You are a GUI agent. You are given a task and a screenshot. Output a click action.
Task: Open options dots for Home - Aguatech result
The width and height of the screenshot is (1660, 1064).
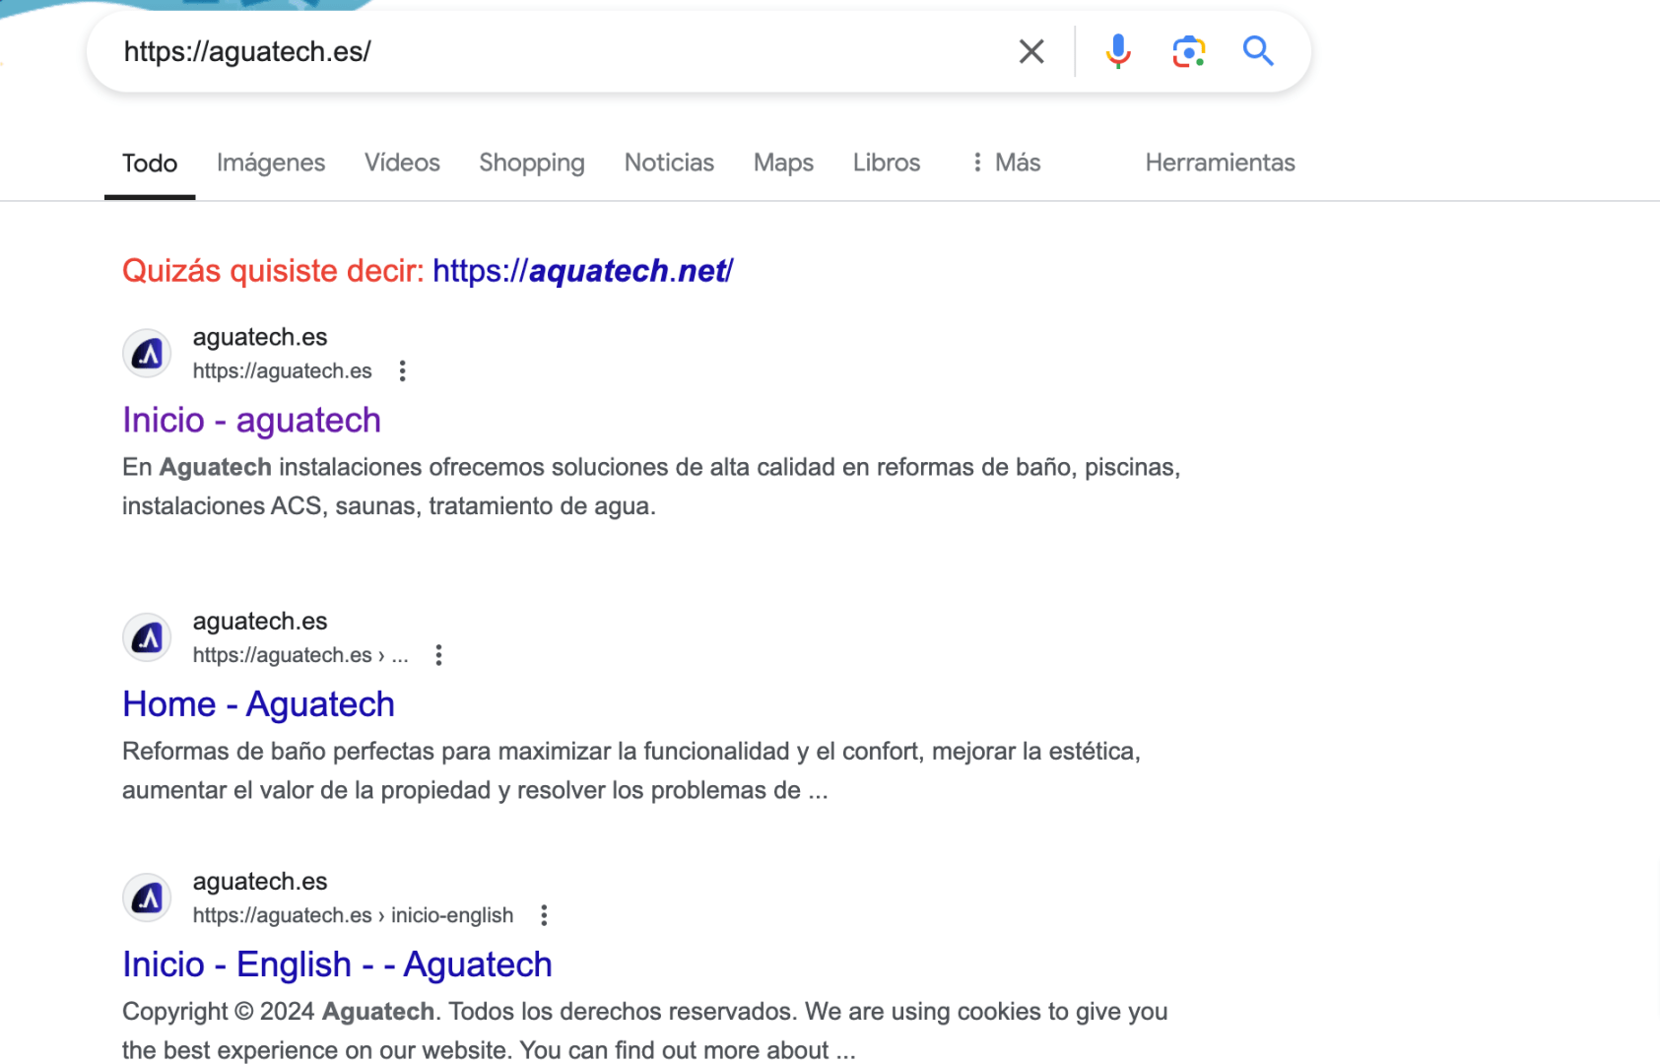tap(438, 655)
